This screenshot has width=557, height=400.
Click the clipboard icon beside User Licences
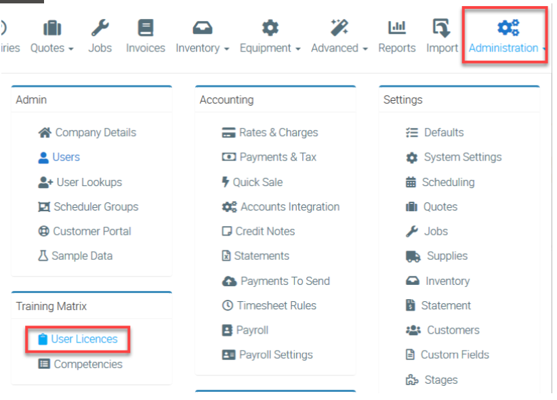(43, 339)
